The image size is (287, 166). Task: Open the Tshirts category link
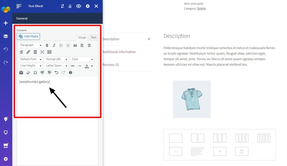coord(201,9)
